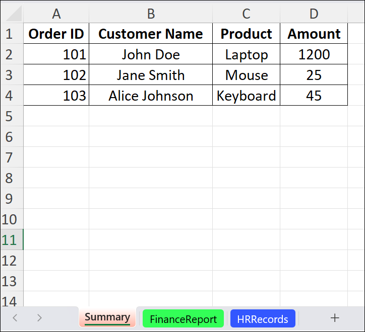Switch to the FinanceReport sheet tab
365x332 pixels.
coord(183,319)
